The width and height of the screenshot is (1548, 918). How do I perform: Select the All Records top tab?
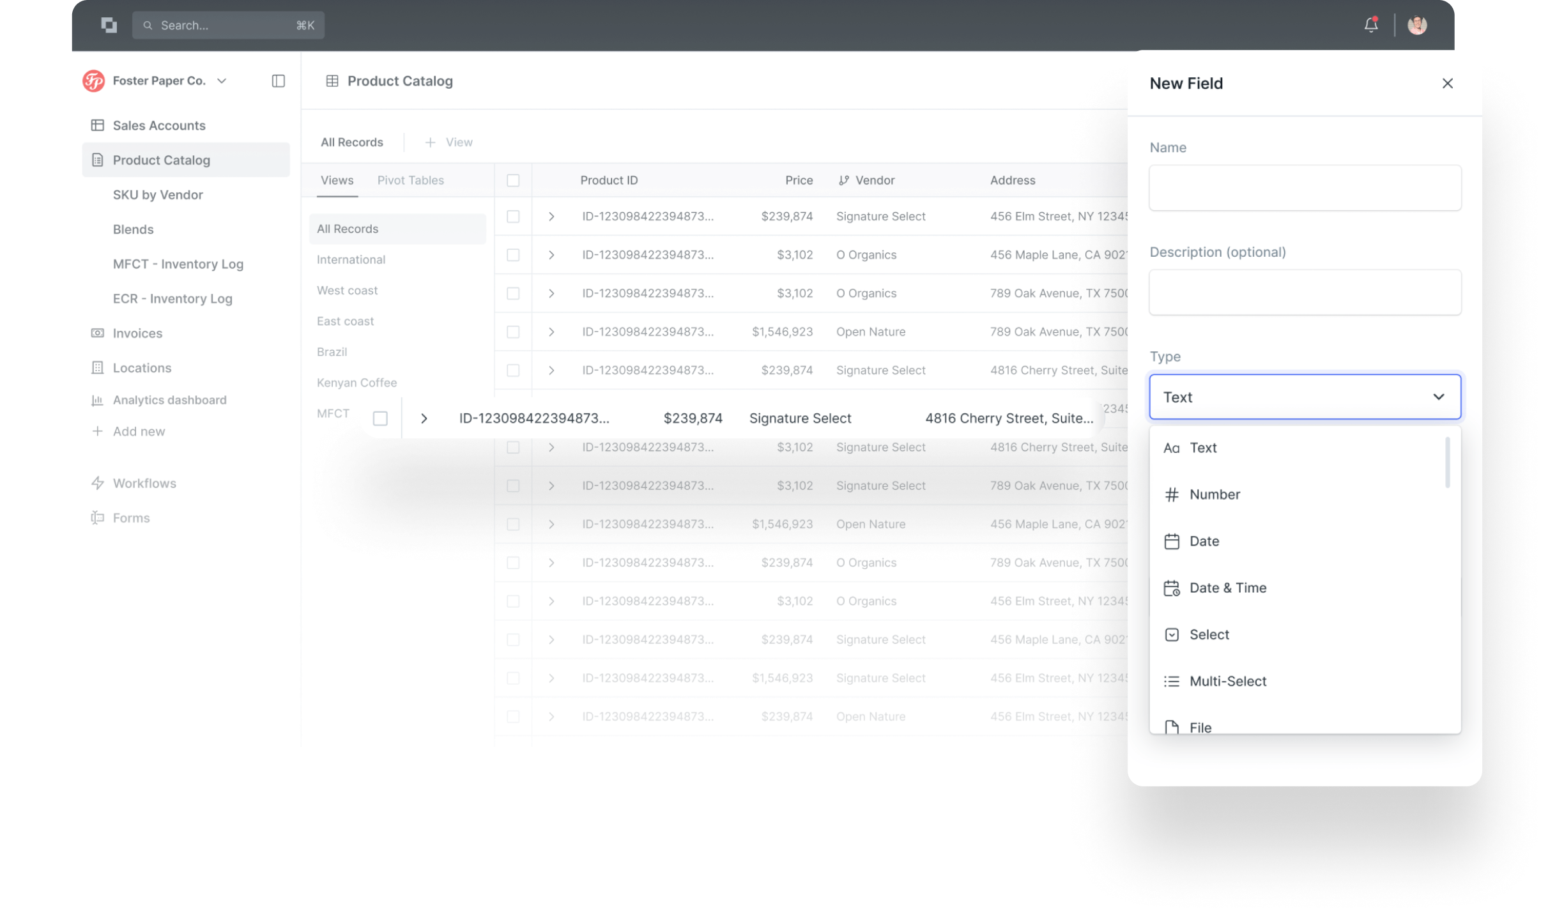point(352,142)
